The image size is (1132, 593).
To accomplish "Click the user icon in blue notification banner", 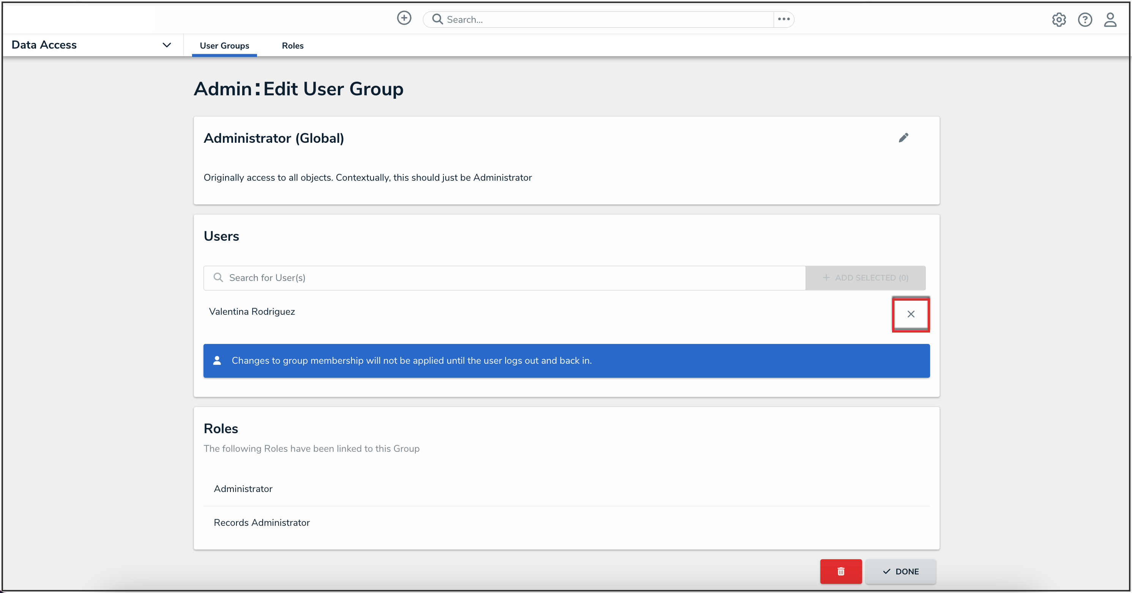I will point(217,360).
